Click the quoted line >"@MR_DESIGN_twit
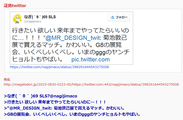 click(64, 108)
